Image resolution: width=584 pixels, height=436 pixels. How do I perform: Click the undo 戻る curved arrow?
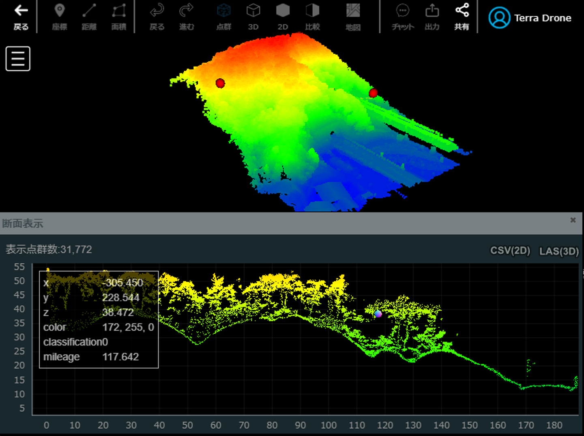tap(157, 17)
